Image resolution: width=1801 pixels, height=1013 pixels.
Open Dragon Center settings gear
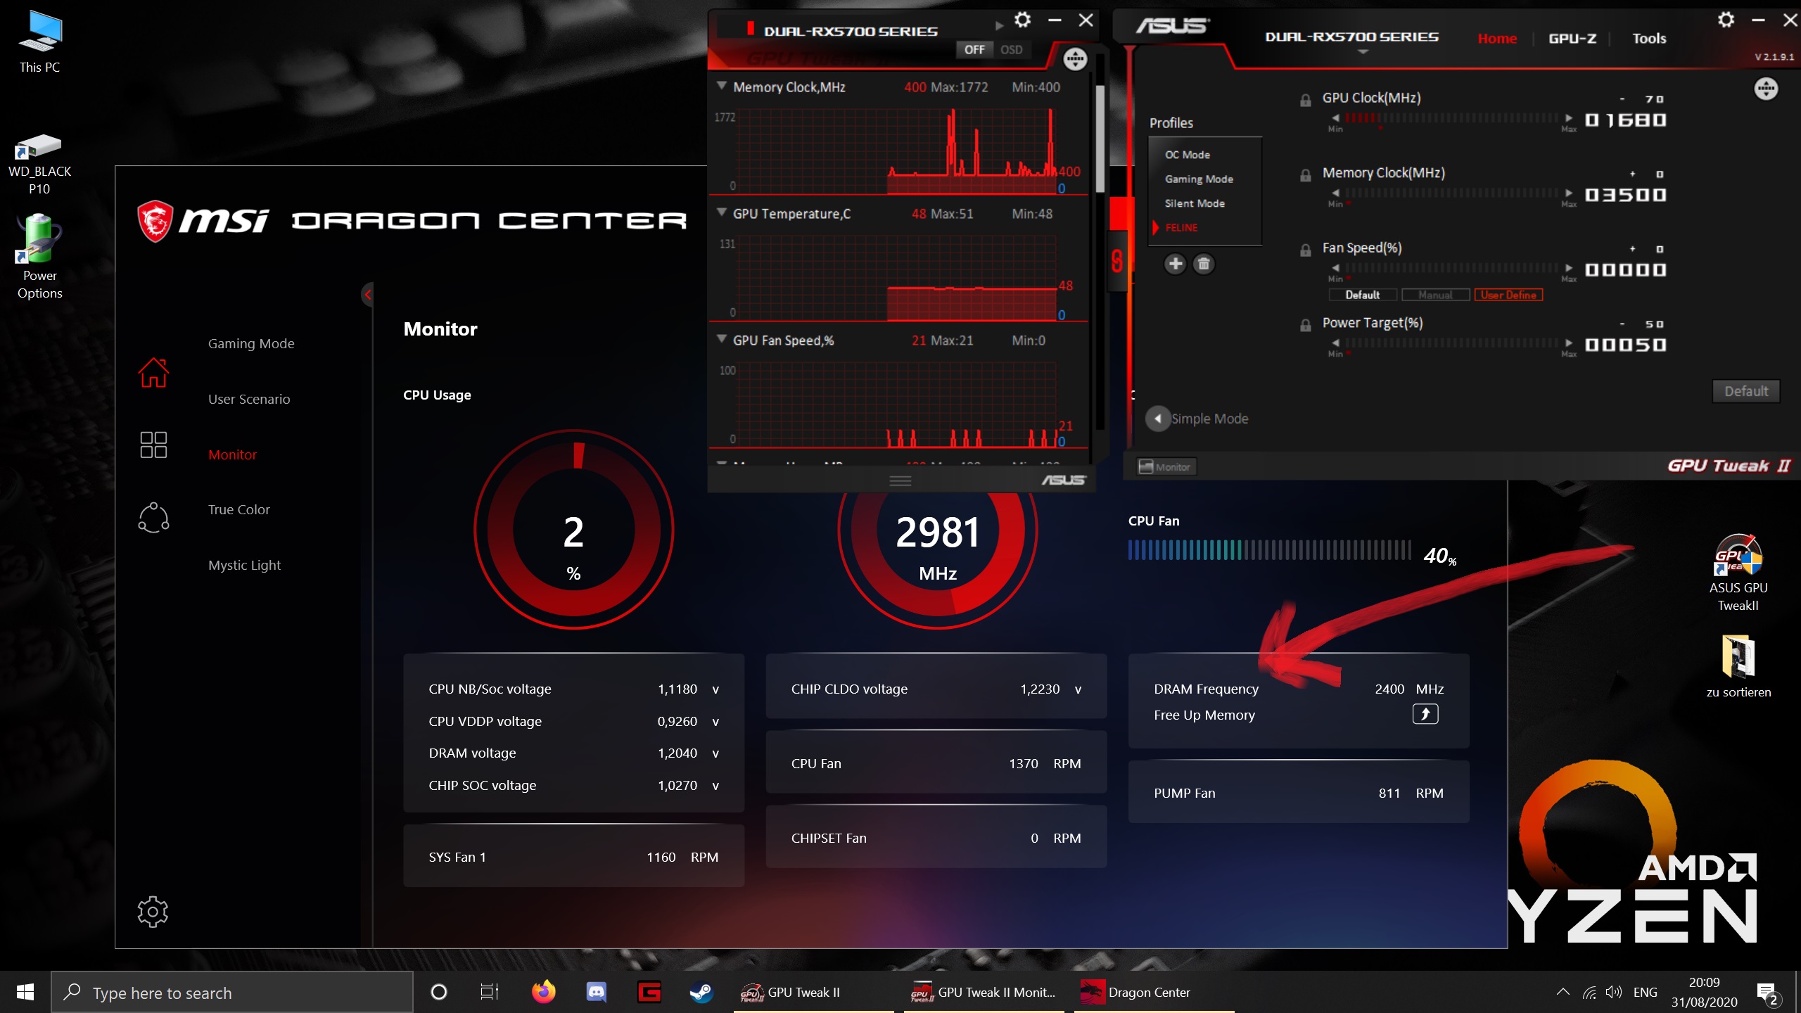click(153, 912)
